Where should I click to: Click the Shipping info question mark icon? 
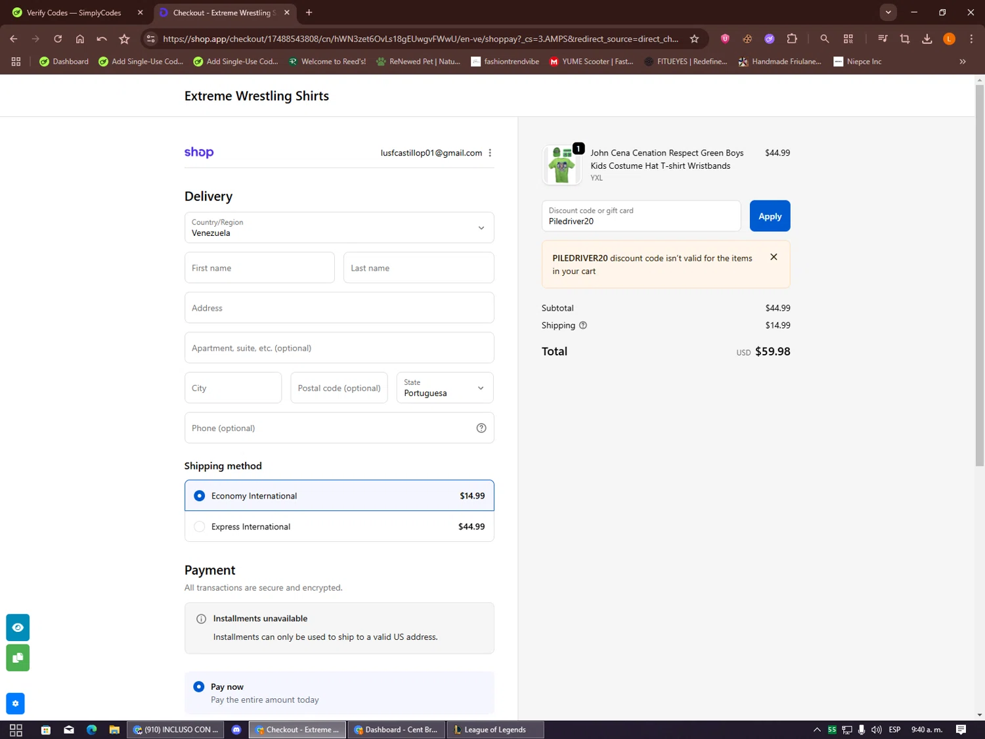(x=583, y=325)
